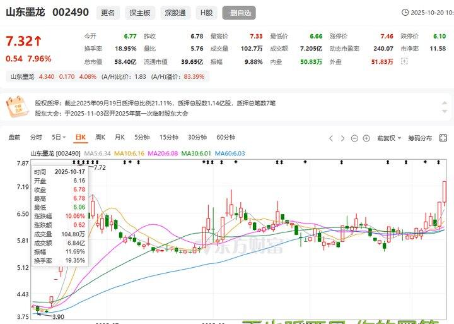Open the 5日 dropdown
This screenshot has height=324, width=454.
(59, 137)
